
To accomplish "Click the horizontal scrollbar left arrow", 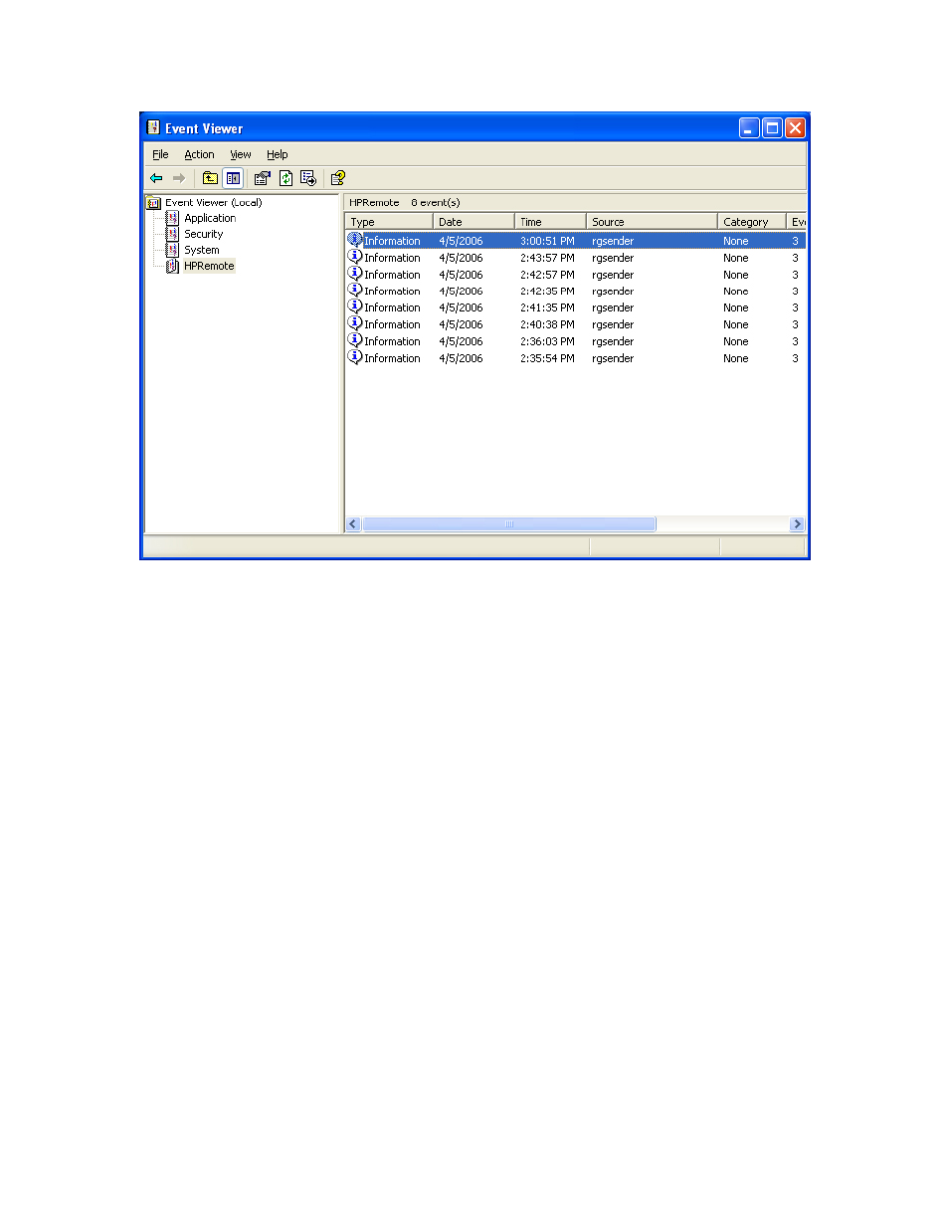I will click(353, 524).
